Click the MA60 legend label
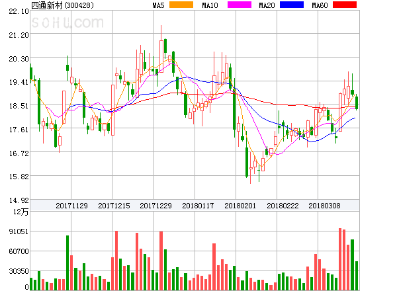 (x=320, y=5)
